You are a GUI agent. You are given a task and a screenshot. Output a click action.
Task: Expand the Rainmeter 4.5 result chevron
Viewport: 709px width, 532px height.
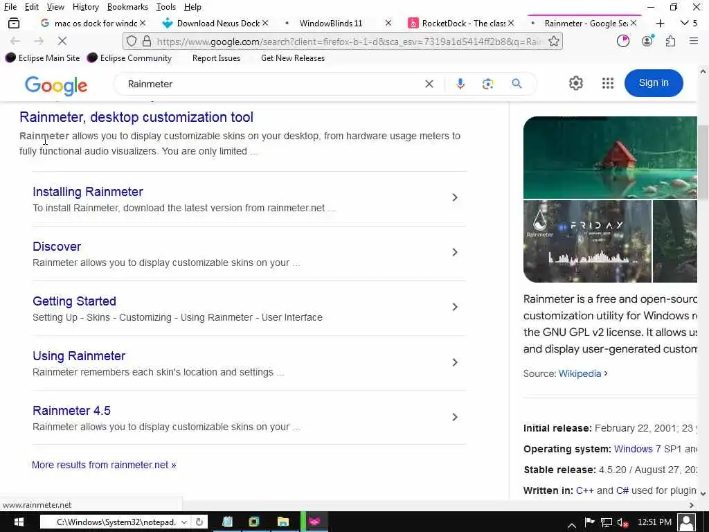pos(455,416)
